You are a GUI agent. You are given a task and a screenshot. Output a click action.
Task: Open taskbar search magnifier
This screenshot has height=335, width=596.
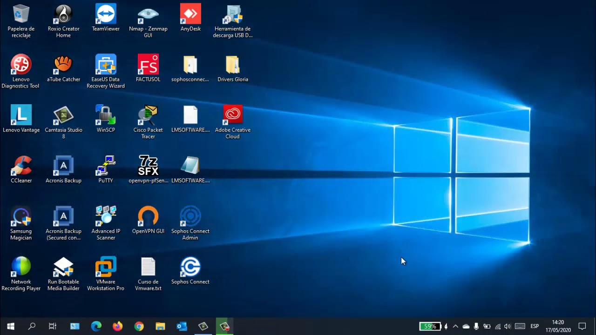pos(32,326)
